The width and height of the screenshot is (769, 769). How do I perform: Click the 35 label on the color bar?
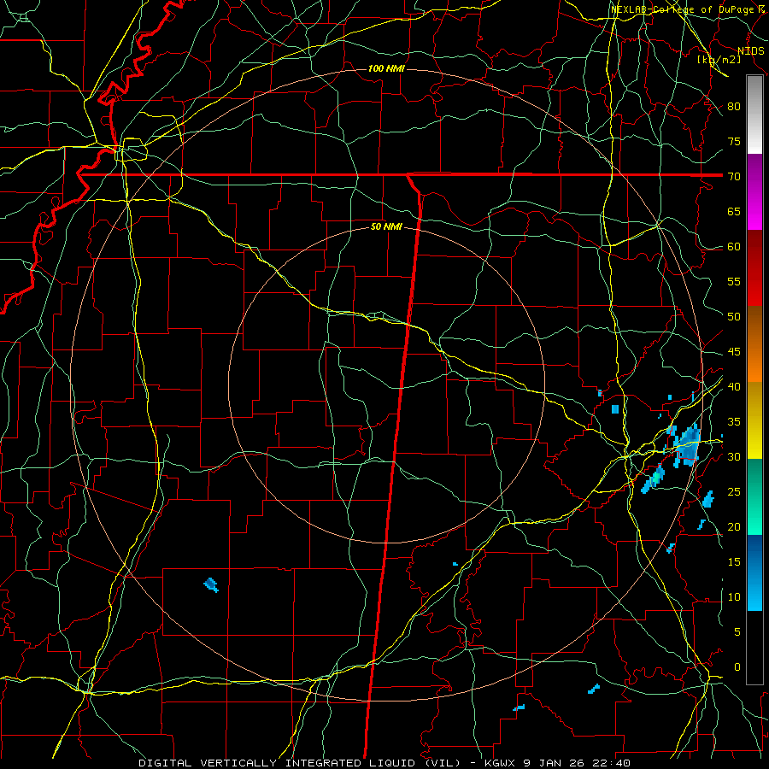pos(734,422)
